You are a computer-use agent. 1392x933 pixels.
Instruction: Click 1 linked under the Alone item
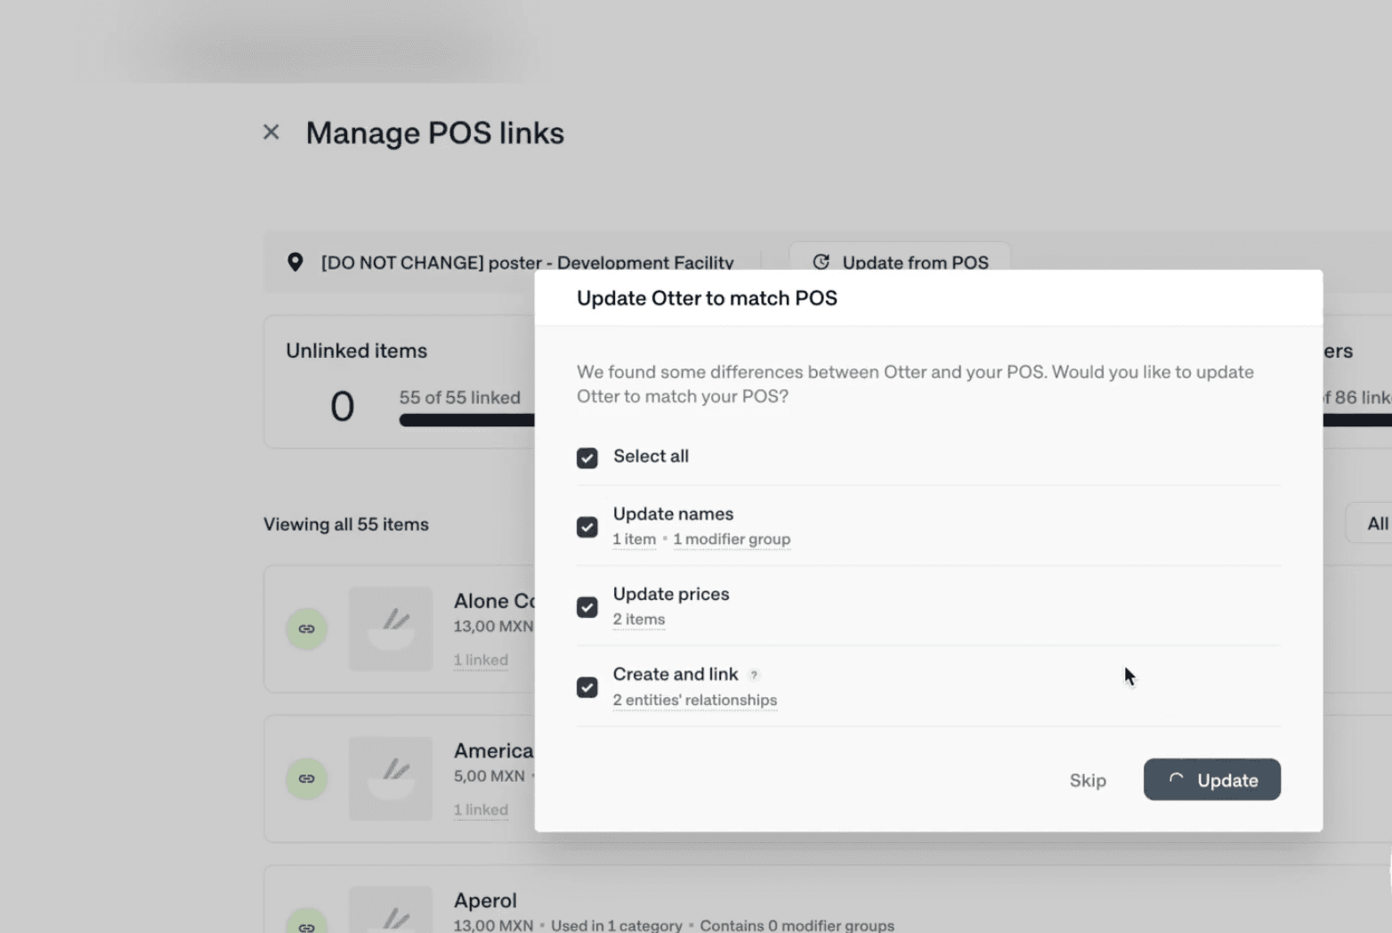coord(481,660)
